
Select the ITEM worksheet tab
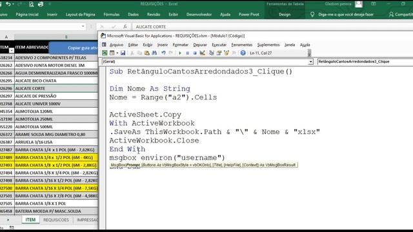(x=30, y=220)
